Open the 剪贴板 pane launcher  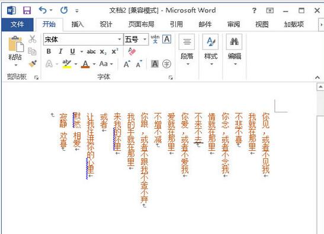pos(37,77)
